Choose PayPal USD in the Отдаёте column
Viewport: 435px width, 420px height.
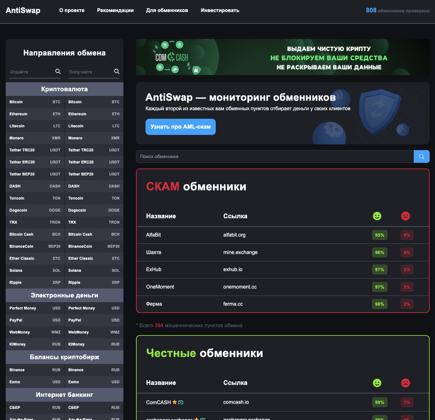click(35, 320)
